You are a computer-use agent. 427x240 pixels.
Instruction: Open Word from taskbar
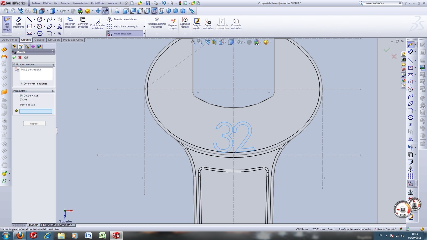pyautogui.click(x=88, y=236)
